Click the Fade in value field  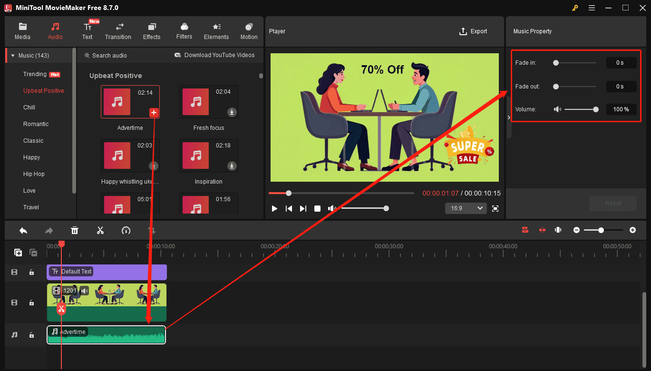pos(621,63)
